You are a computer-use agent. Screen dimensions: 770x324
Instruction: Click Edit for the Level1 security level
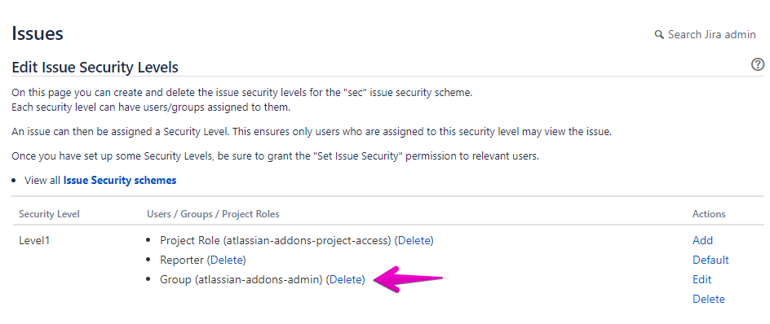(701, 279)
